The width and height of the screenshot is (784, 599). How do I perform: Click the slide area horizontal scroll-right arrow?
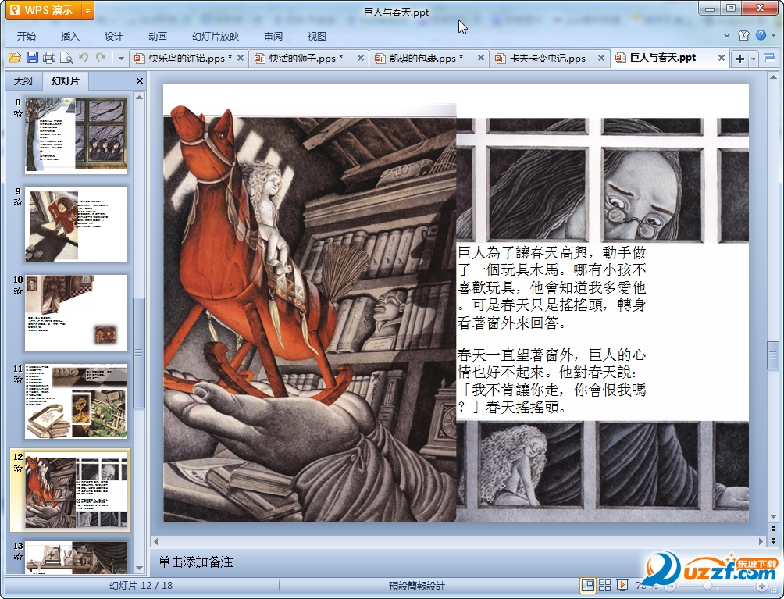point(761,541)
